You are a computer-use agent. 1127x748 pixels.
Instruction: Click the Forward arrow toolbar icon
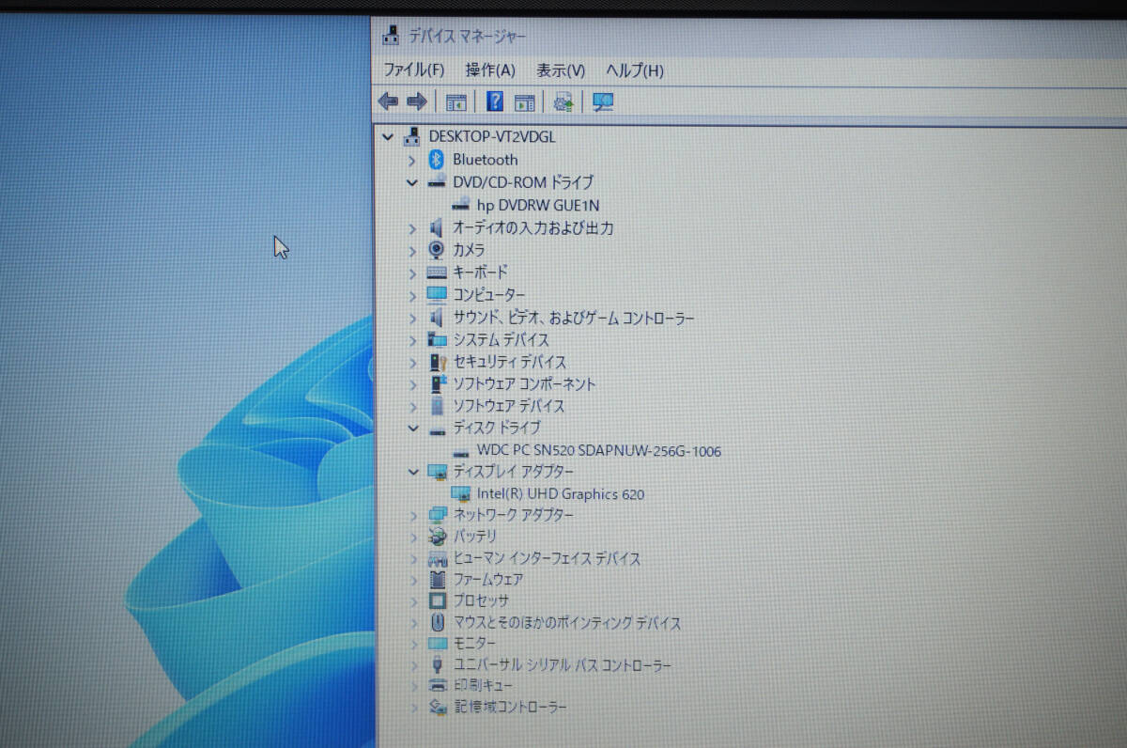[x=417, y=101]
